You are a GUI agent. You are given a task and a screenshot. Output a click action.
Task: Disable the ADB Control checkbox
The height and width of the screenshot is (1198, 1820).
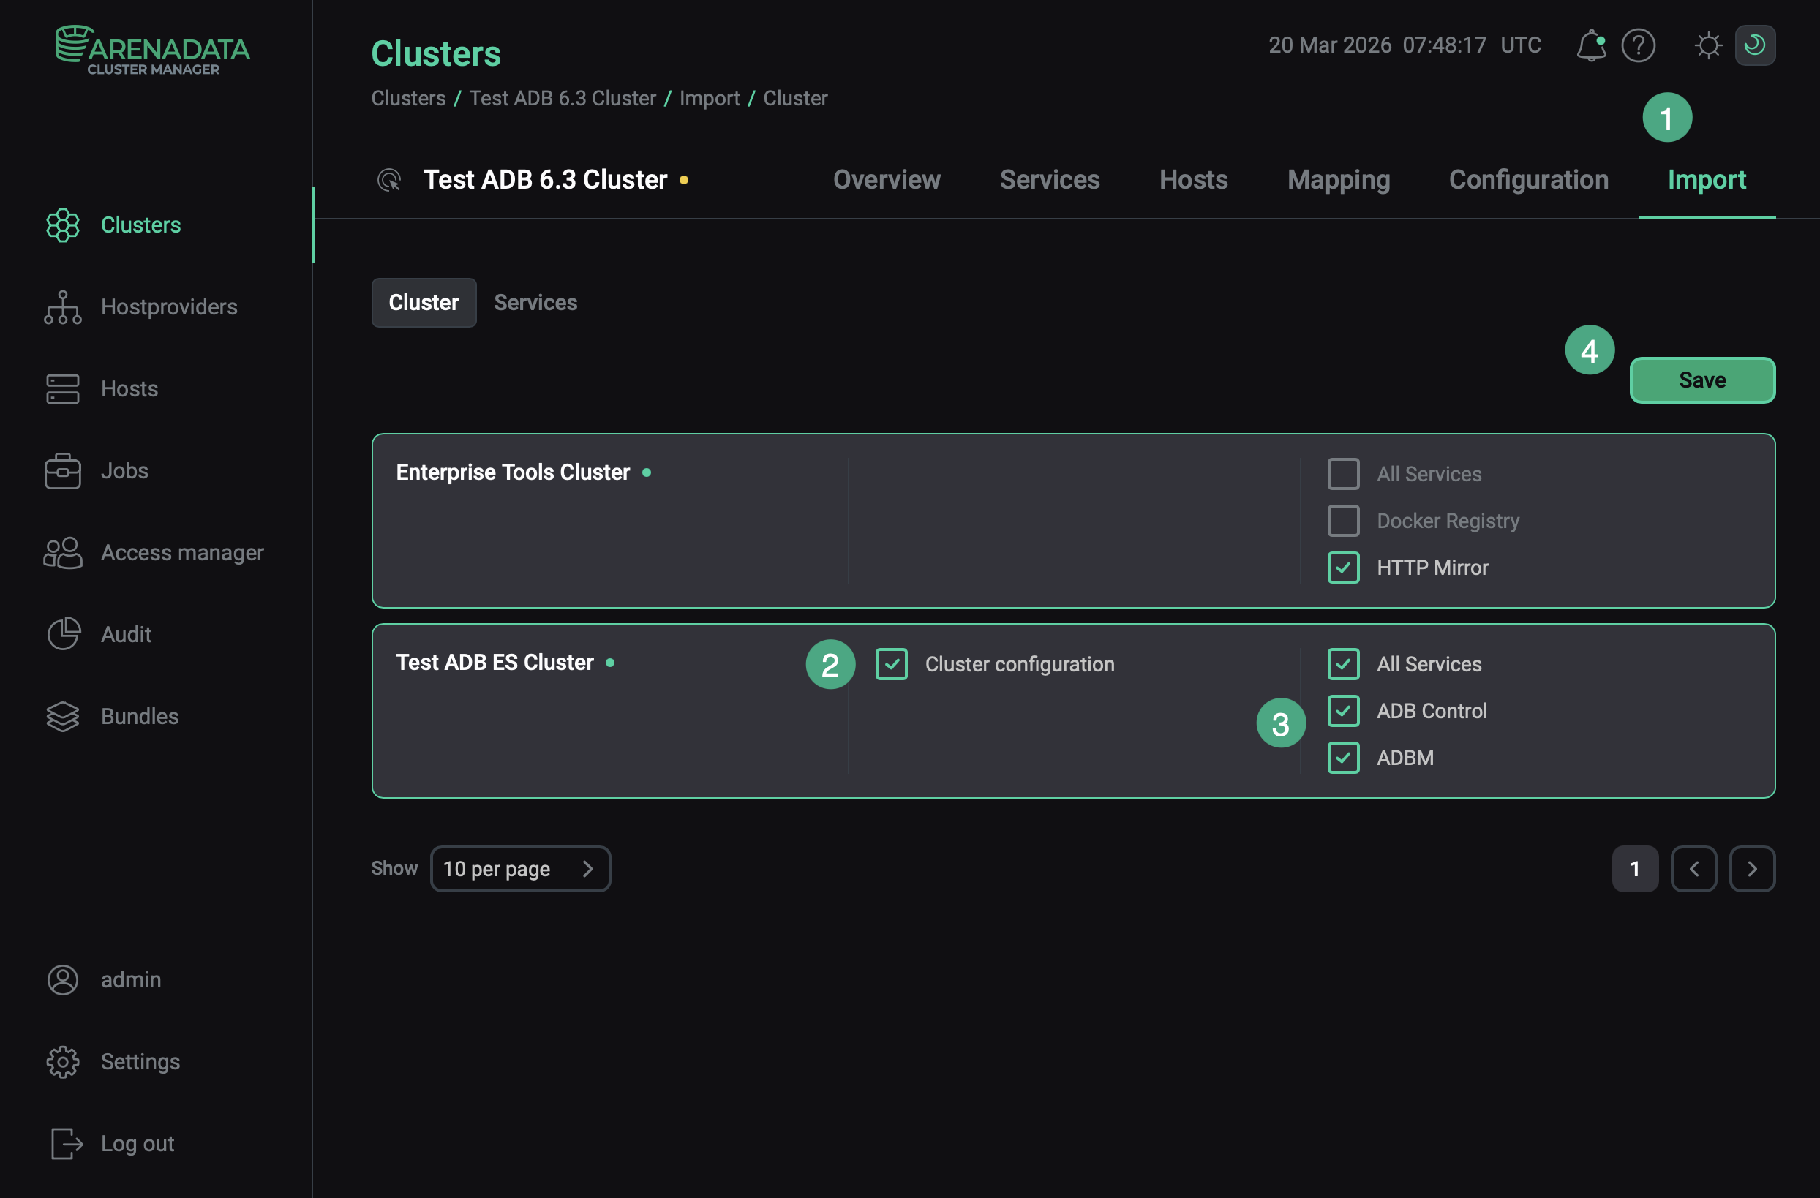click(1344, 710)
